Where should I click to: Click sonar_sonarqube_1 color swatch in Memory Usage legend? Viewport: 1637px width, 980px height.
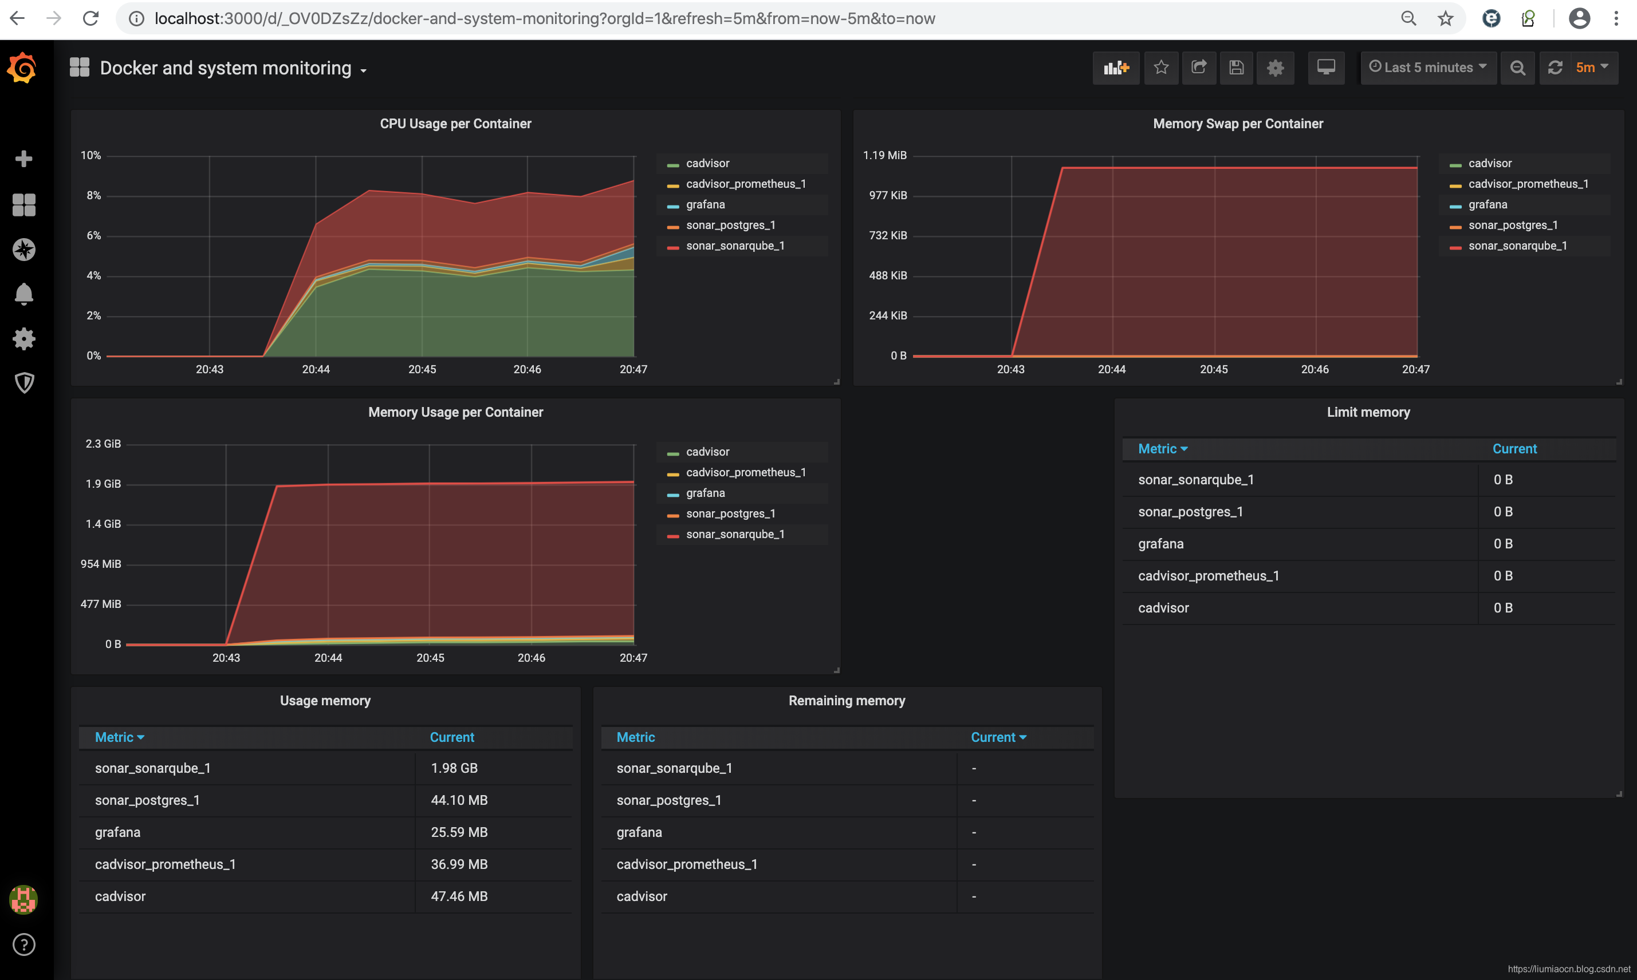point(673,536)
